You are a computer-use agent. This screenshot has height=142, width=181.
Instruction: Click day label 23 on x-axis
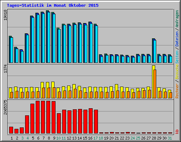click(x=128, y=138)
